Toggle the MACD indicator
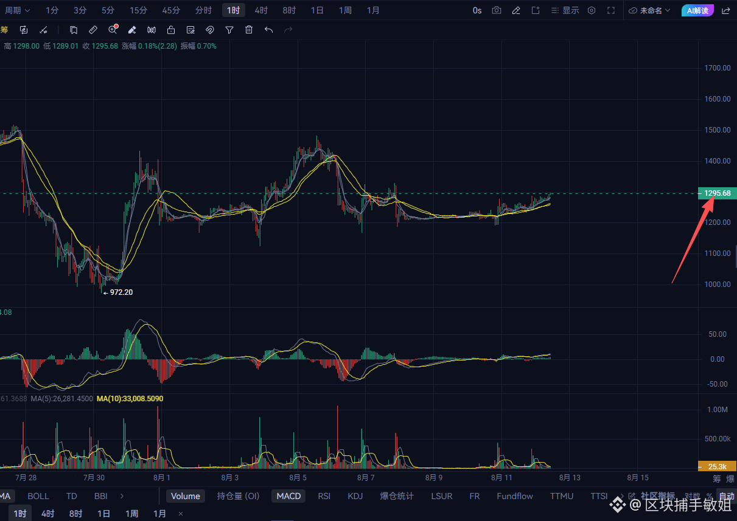 tap(288, 496)
